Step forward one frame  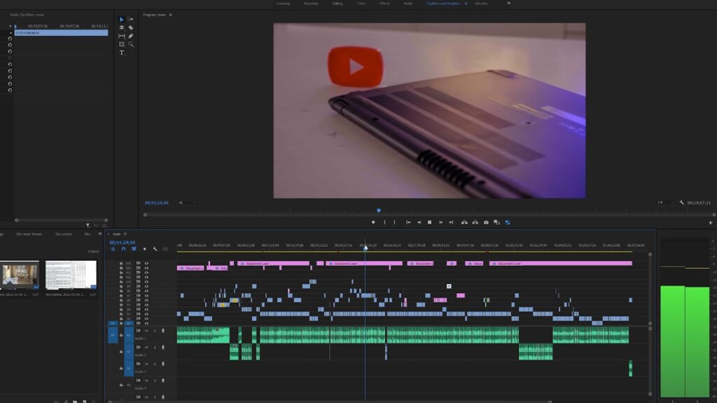click(x=440, y=222)
